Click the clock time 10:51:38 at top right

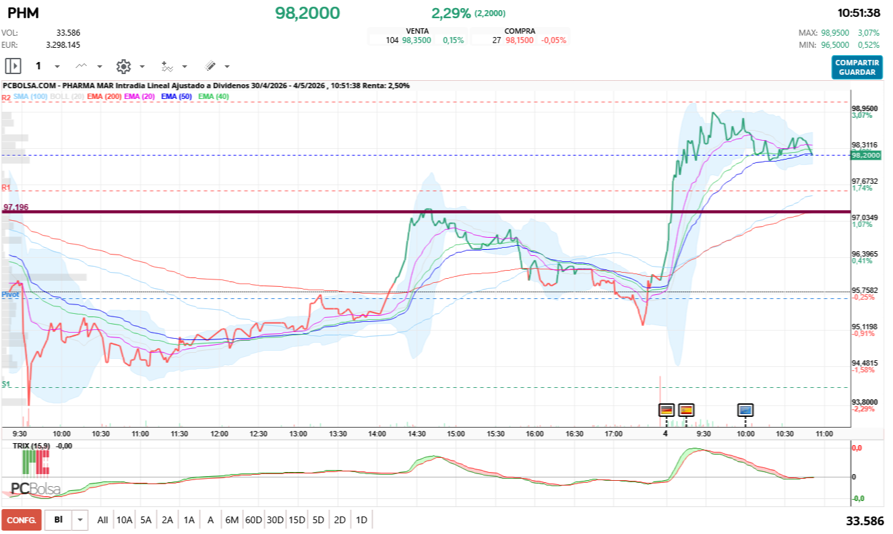pyautogui.click(x=859, y=13)
